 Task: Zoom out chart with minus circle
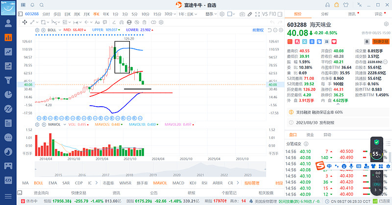(x=275, y=30)
